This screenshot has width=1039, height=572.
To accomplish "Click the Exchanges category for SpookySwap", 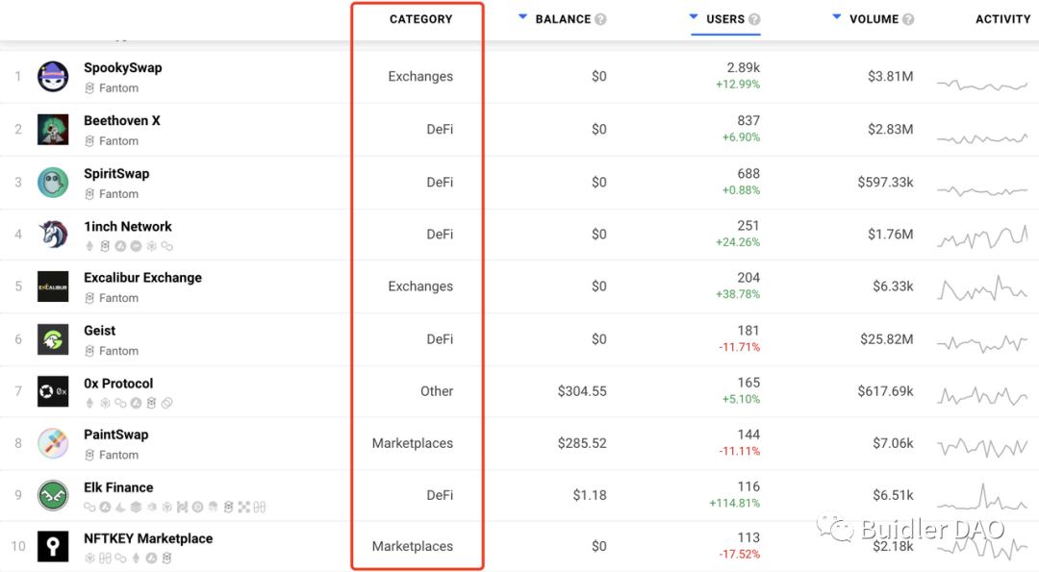I will 420,77.
